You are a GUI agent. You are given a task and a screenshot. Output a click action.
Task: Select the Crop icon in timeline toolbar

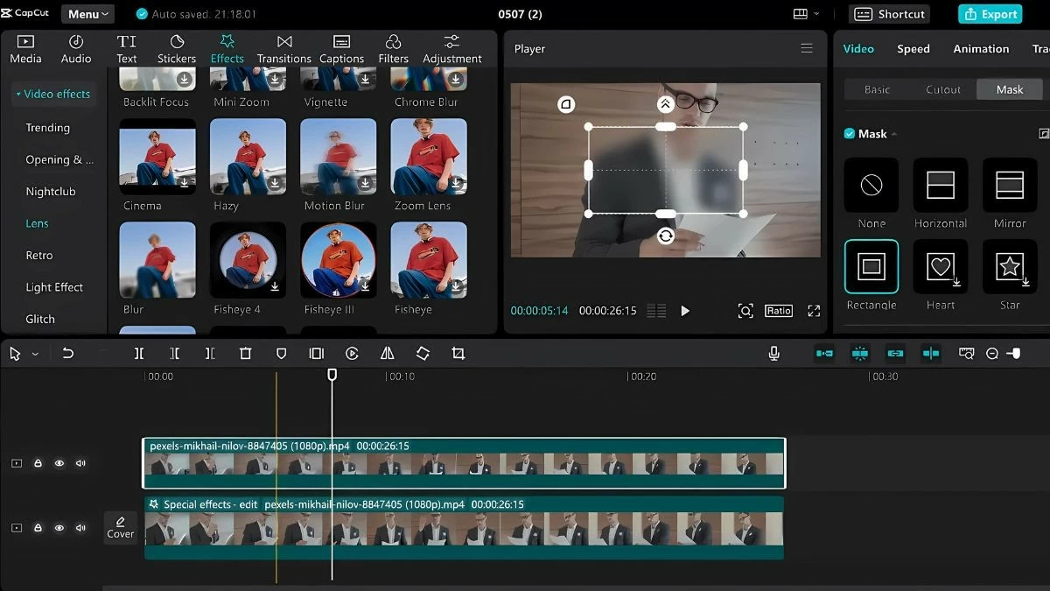(x=458, y=353)
